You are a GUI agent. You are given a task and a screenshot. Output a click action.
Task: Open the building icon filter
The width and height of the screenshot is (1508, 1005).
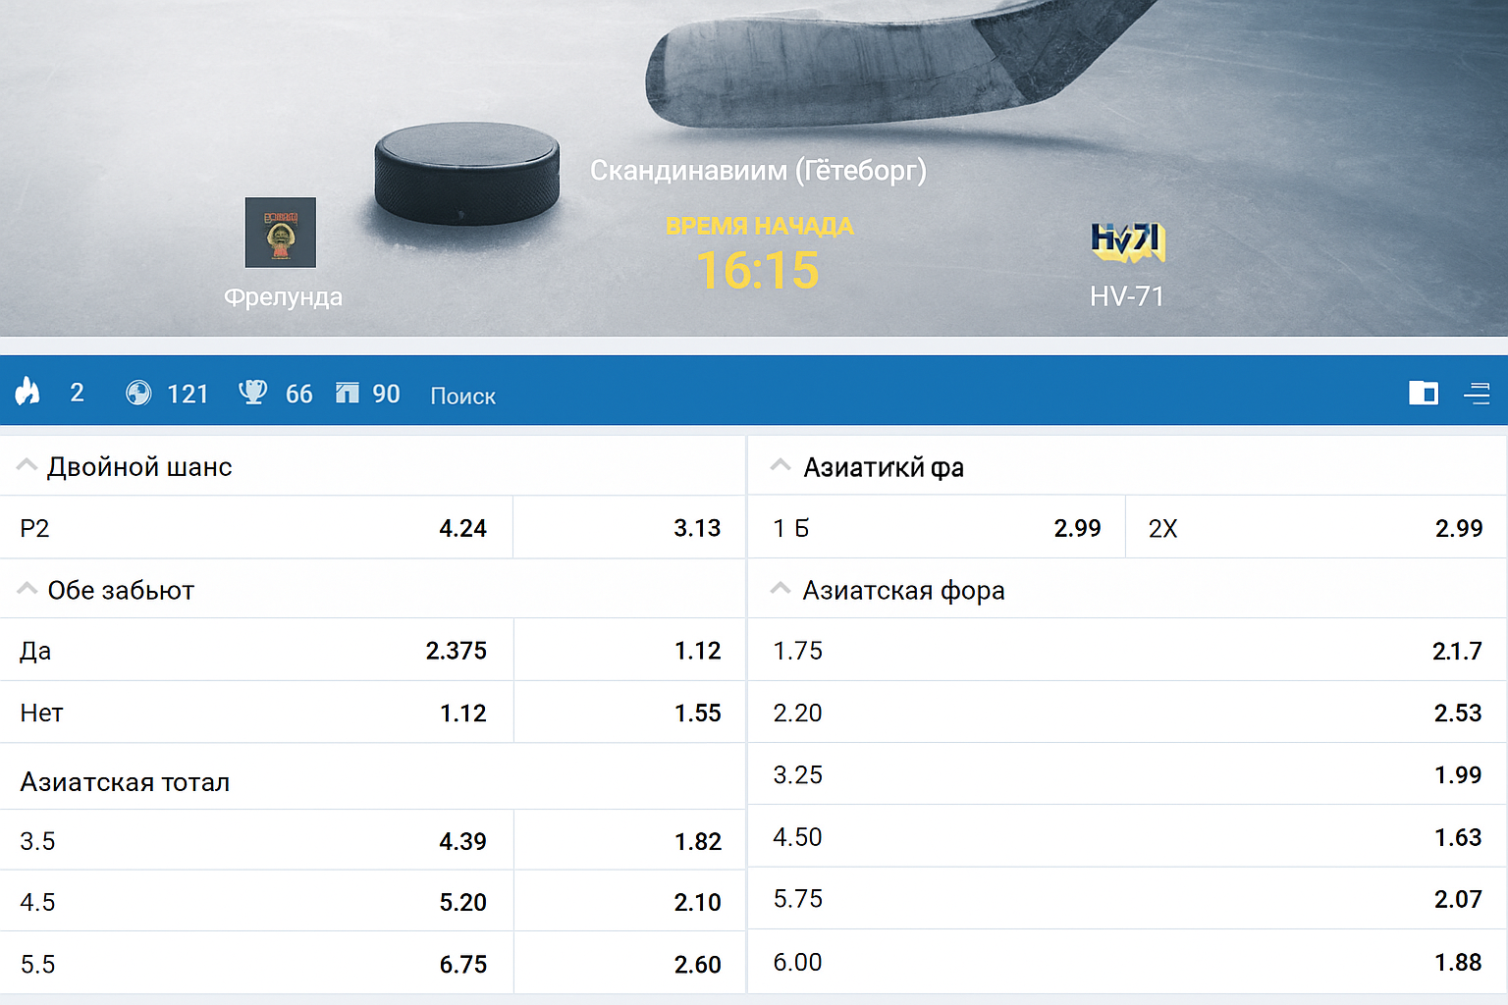click(x=347, y=394)
